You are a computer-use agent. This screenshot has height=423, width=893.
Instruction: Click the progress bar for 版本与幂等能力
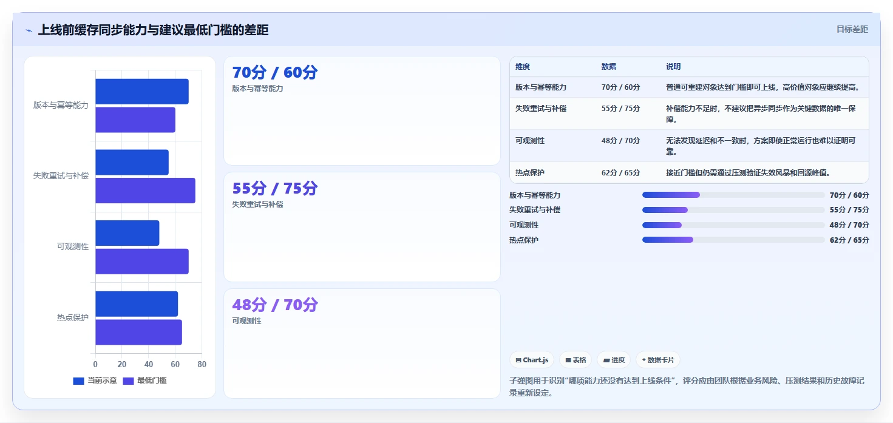coord(733,195)
